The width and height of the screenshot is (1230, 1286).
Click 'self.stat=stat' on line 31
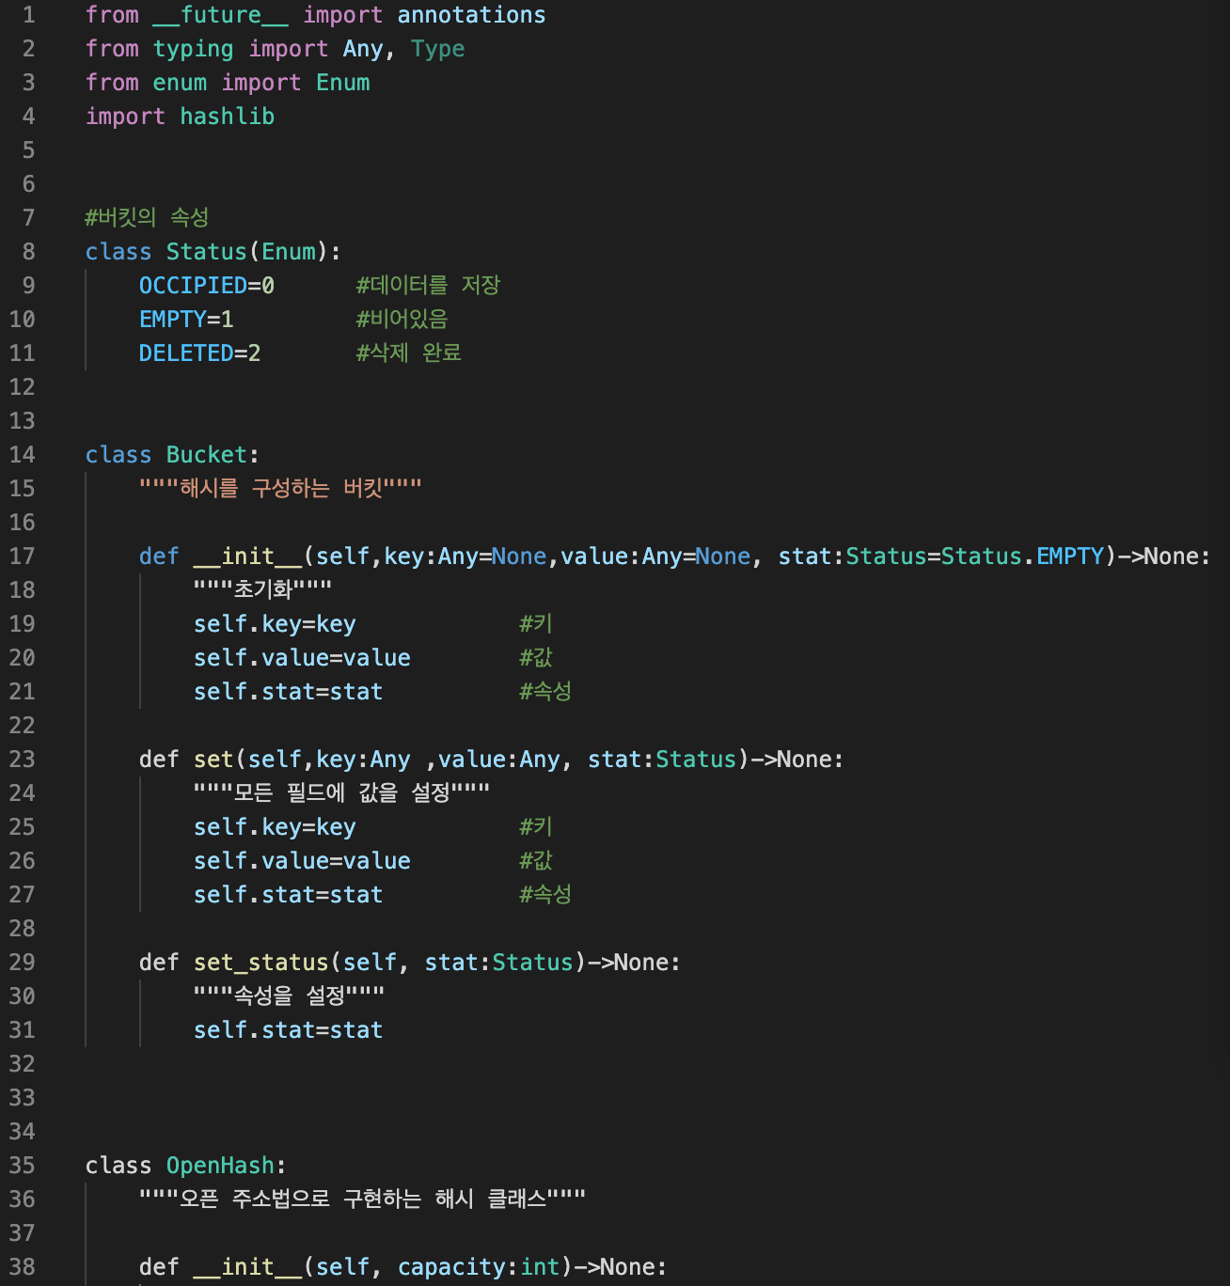coord(288,1030)
